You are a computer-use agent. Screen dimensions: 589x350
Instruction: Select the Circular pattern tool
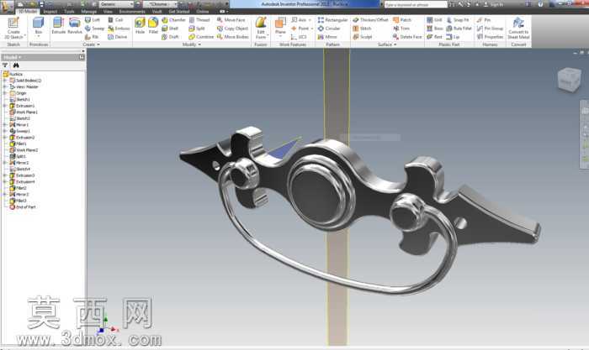329,29
